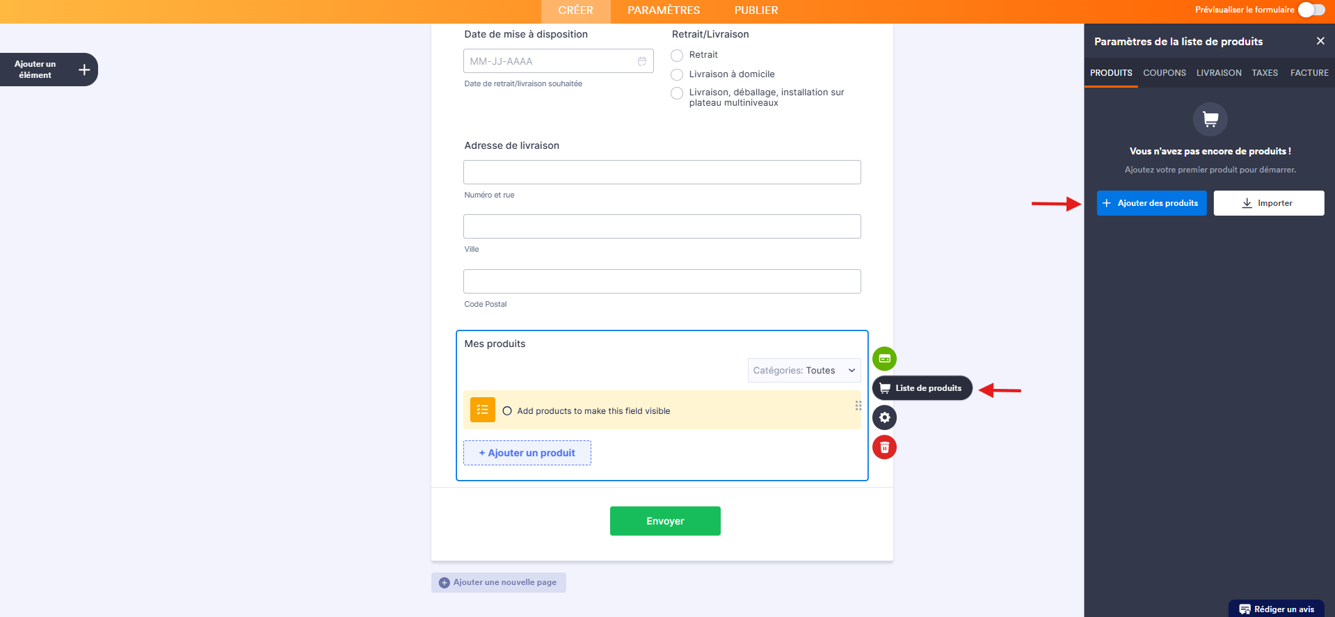Click the drag handle dots on product field
The image size is (1335, 617).
[x=858, y=406]
